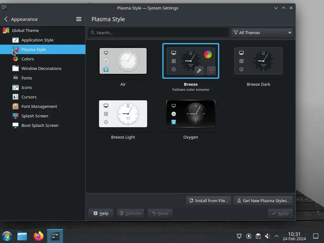Click the show desktop icon at the taskbar end
The width and height of the screenshot is (324, 243).
point(316,236)
